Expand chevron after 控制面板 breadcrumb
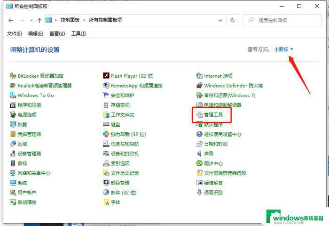The width and height of the screenshot is (329, 226). coord(84,20)
